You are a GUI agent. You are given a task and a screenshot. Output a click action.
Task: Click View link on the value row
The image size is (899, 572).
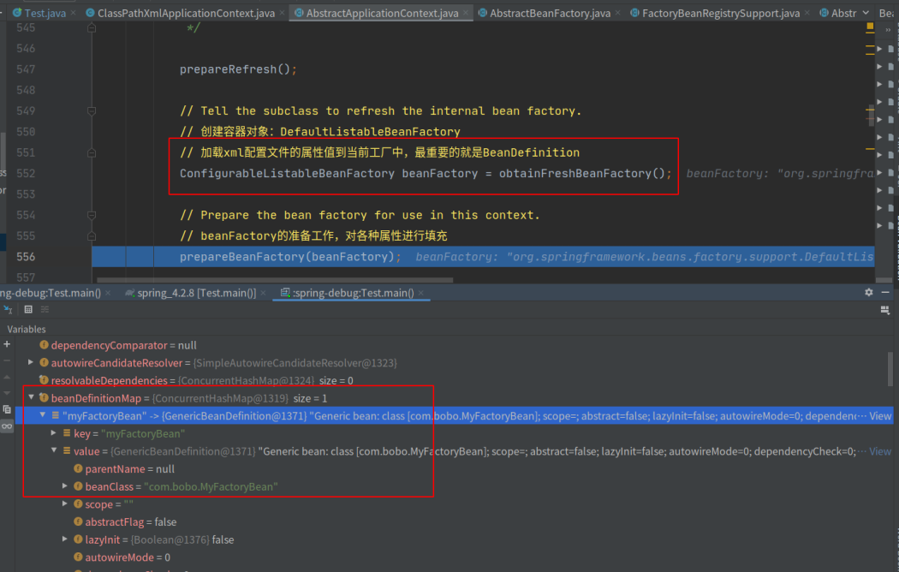[880, 451]
